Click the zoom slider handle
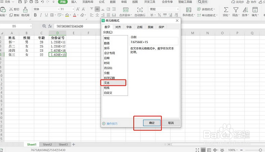The height and width of the screenshot is (152, 265). [x=260, y=150]
